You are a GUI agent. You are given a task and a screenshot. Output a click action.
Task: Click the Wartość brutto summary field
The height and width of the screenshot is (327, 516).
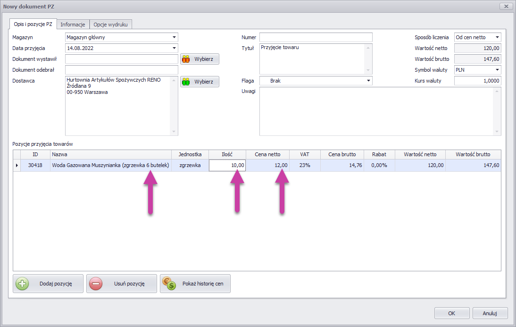478,59
